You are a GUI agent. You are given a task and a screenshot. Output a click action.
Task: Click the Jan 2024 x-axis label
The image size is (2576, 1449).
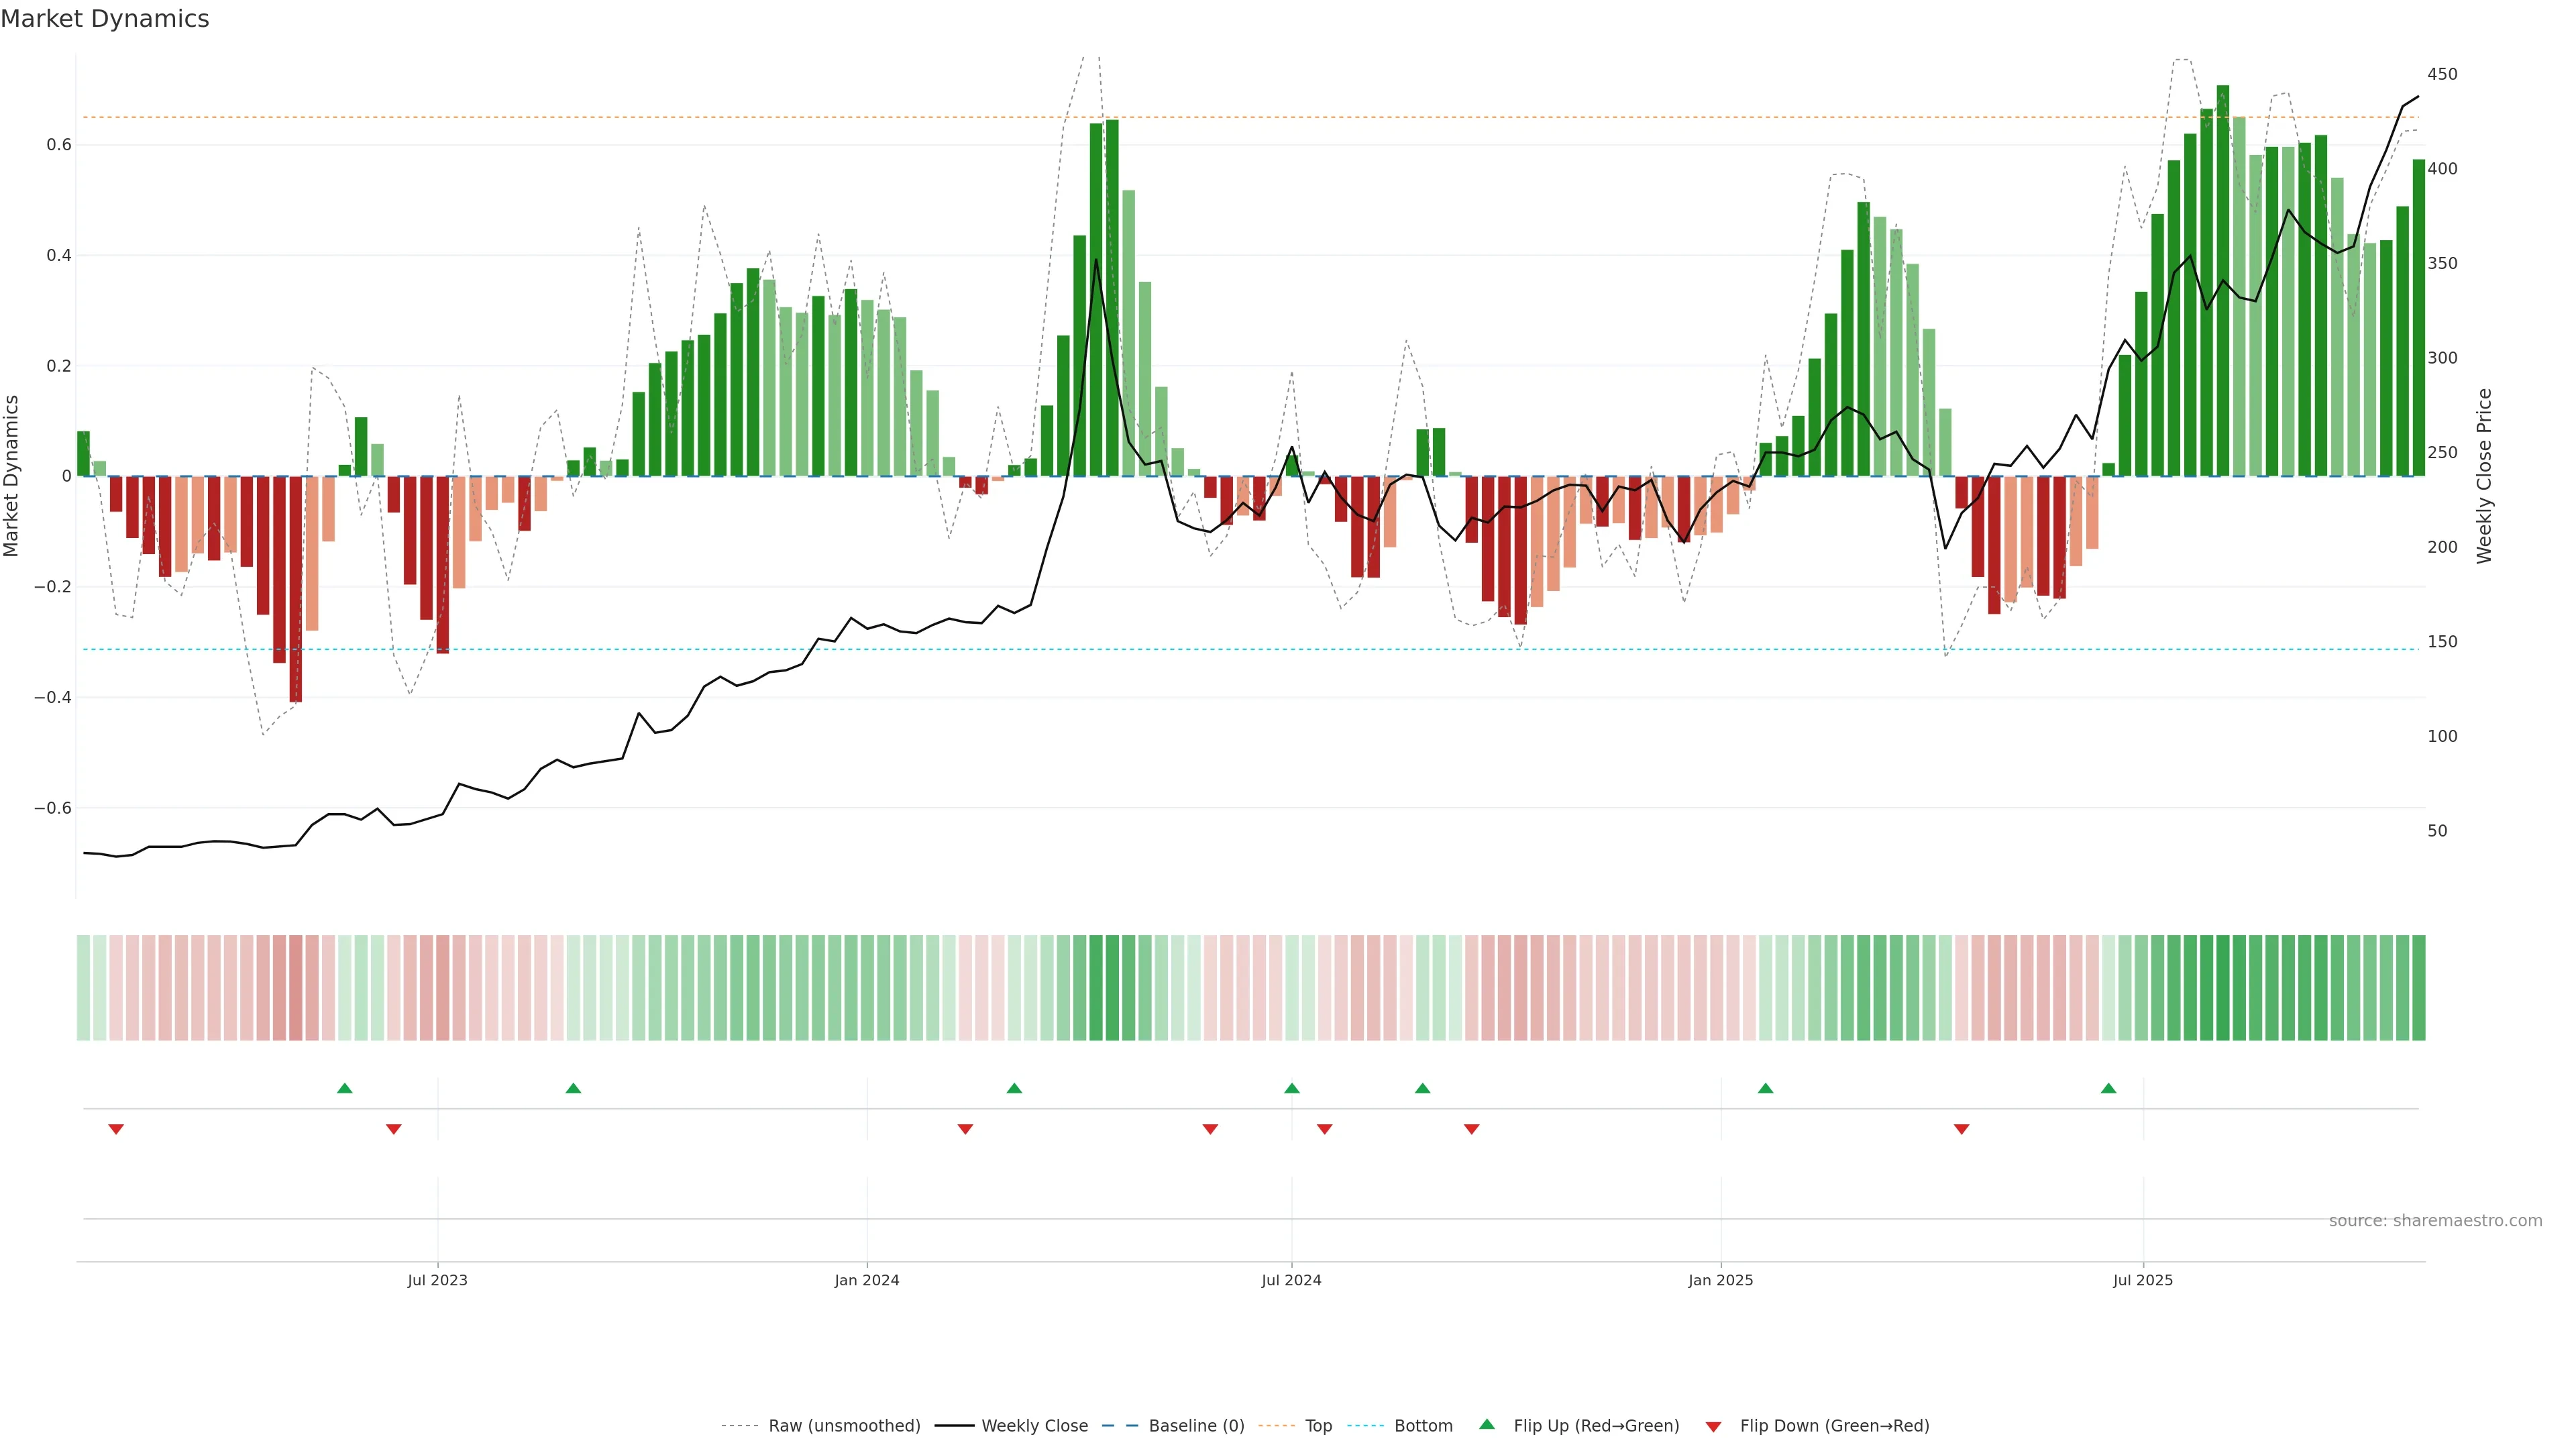tap(867, 1280)
